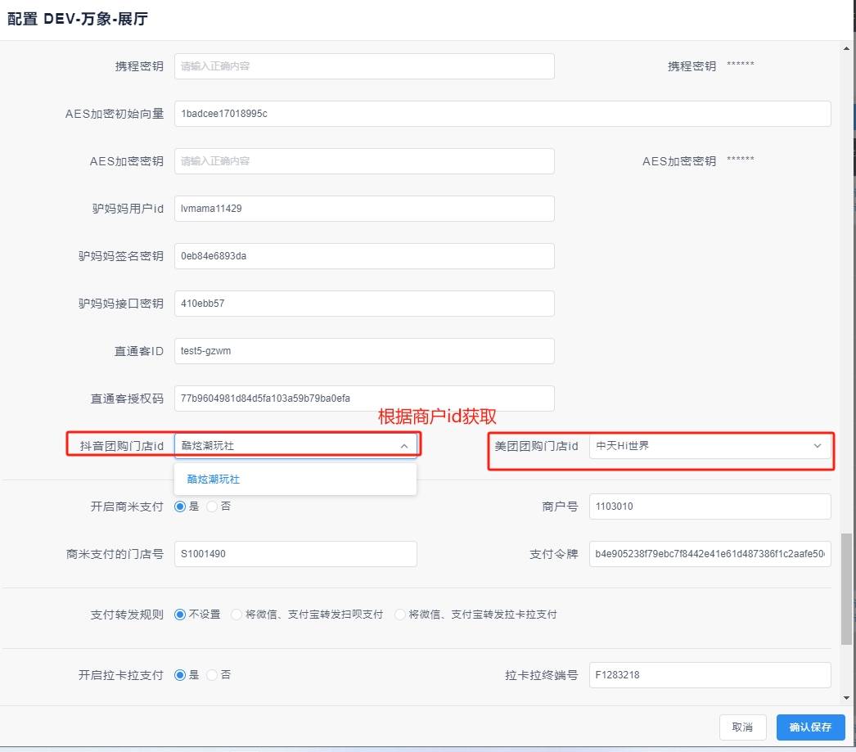Screen dimensions: 856x752
Task: Click the 商米支付的门店号 field
Action: (295, 554)
